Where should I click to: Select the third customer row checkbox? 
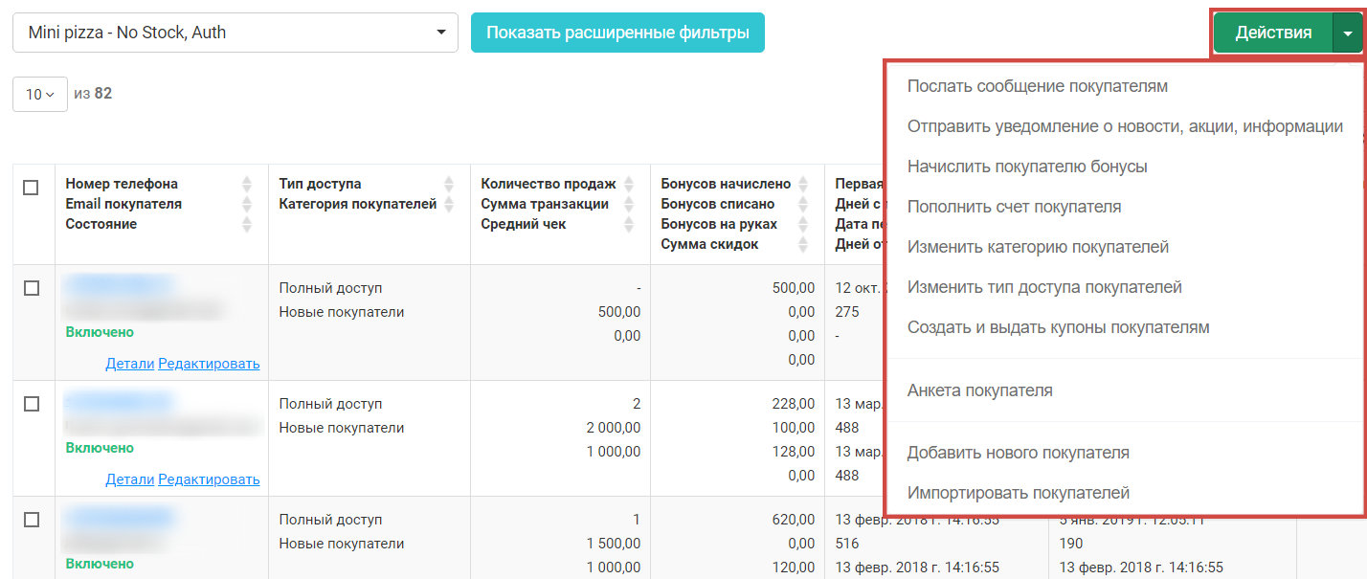pos(31,520)
